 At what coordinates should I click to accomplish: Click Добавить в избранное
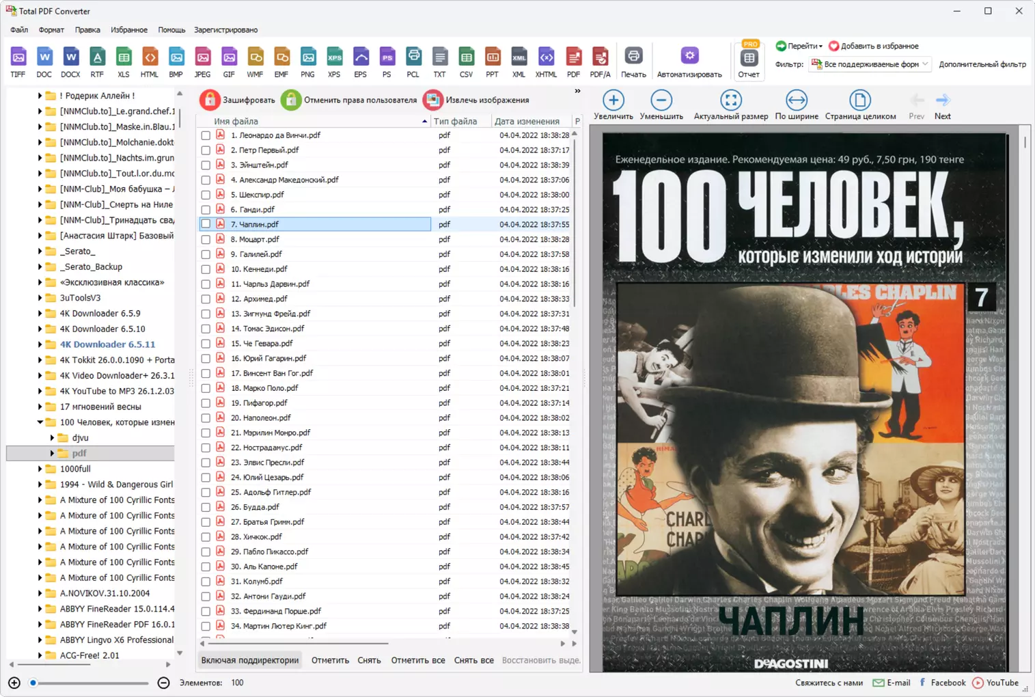873,46
